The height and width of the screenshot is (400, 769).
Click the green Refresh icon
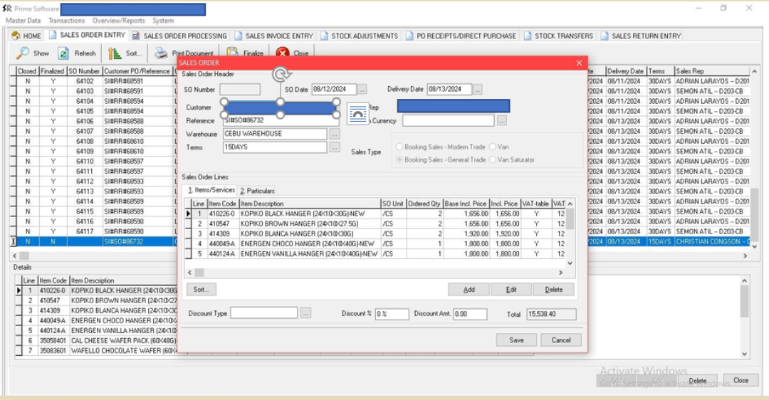coord(63,53)
